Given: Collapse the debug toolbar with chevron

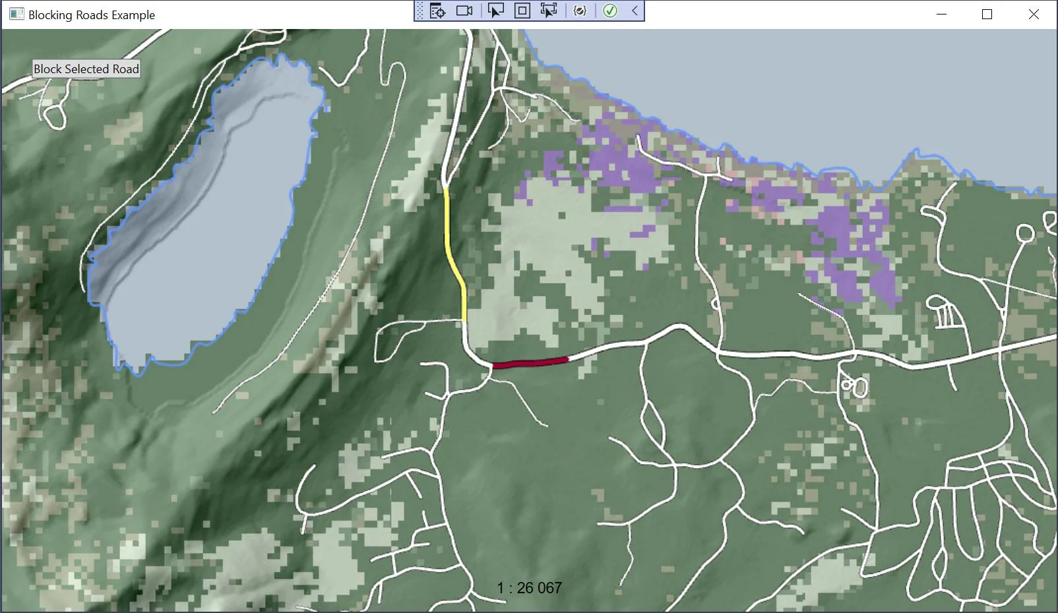Looking at the screenshot, I should pos(635,11).
